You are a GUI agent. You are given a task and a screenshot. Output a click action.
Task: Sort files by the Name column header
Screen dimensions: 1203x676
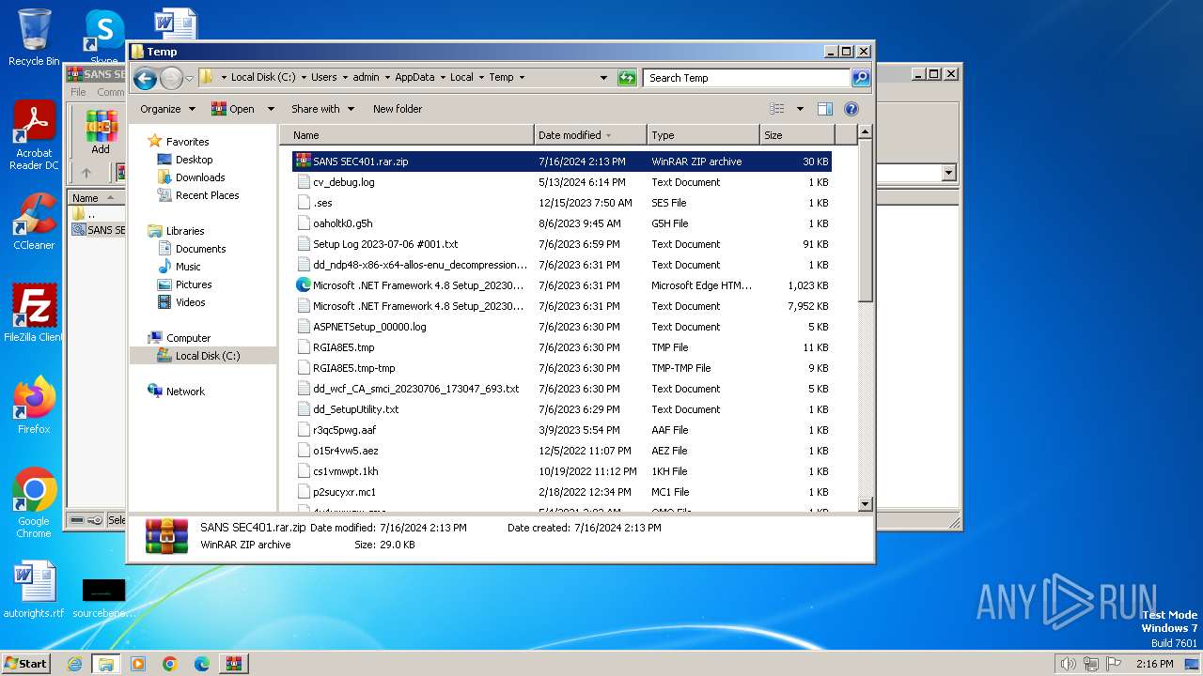tap(406, 135)
